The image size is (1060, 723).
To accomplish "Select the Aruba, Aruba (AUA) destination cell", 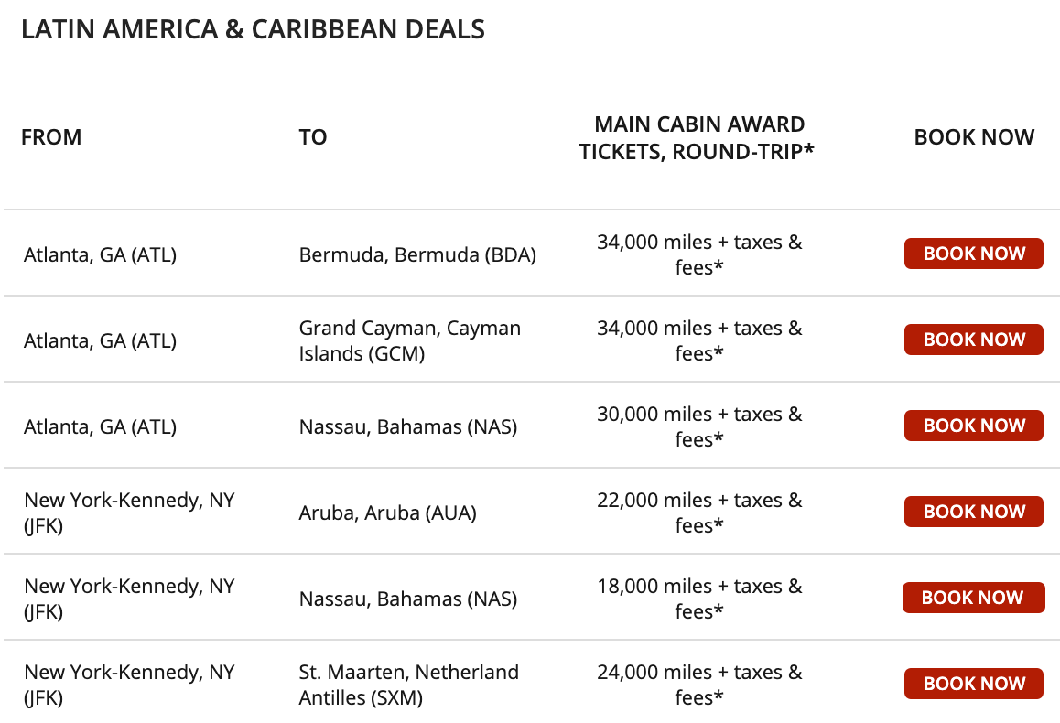I will [388, 513].
